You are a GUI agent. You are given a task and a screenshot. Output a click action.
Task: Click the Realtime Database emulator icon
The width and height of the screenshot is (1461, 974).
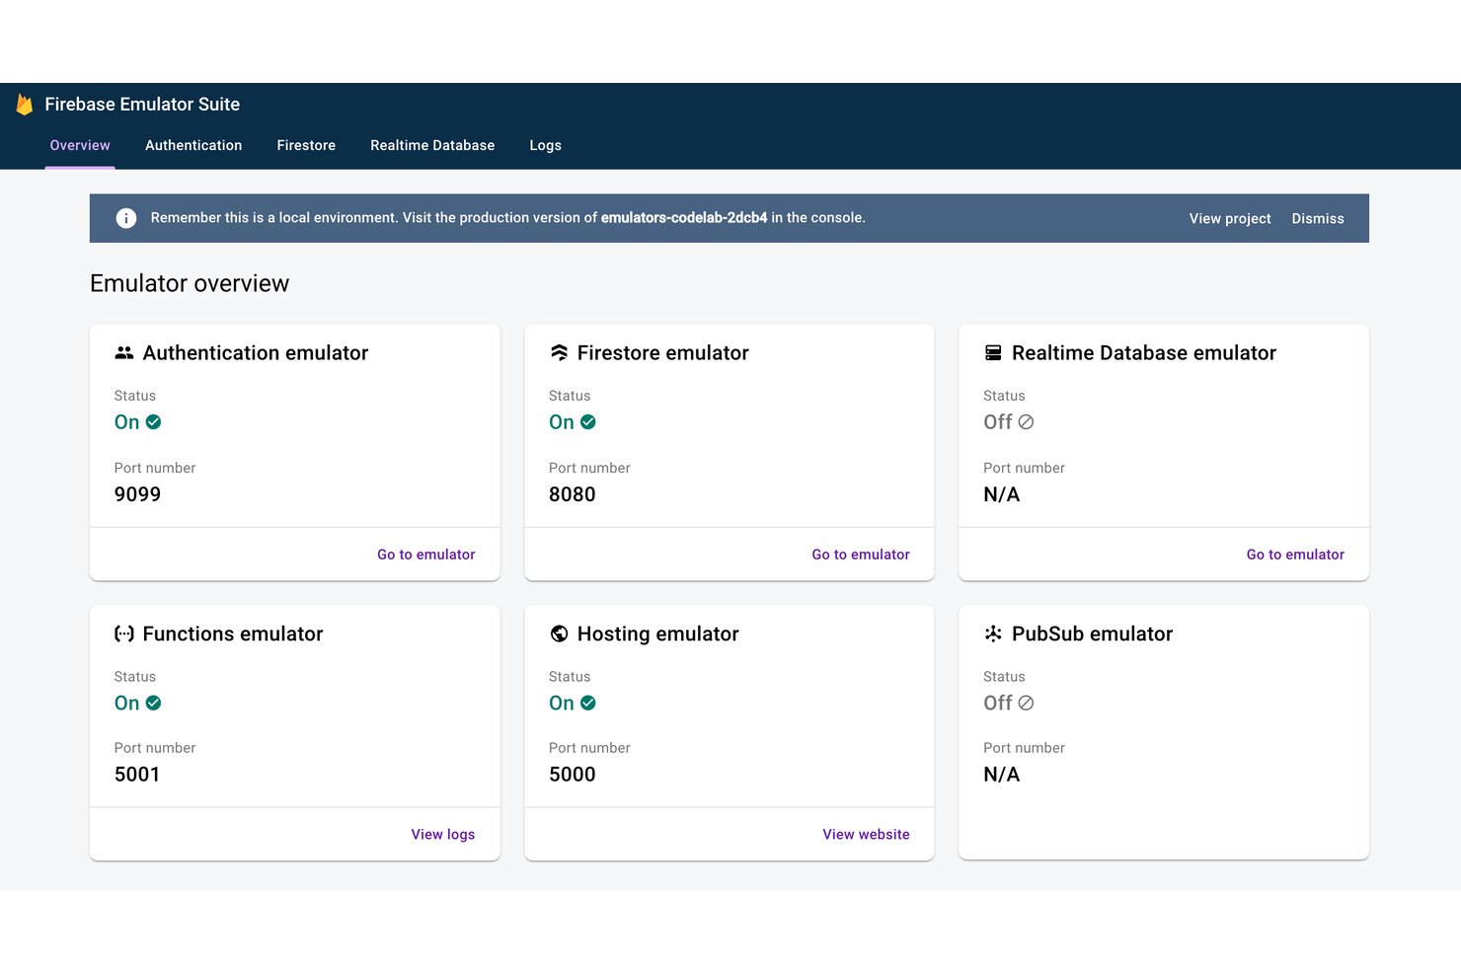(x=993, y=352)
